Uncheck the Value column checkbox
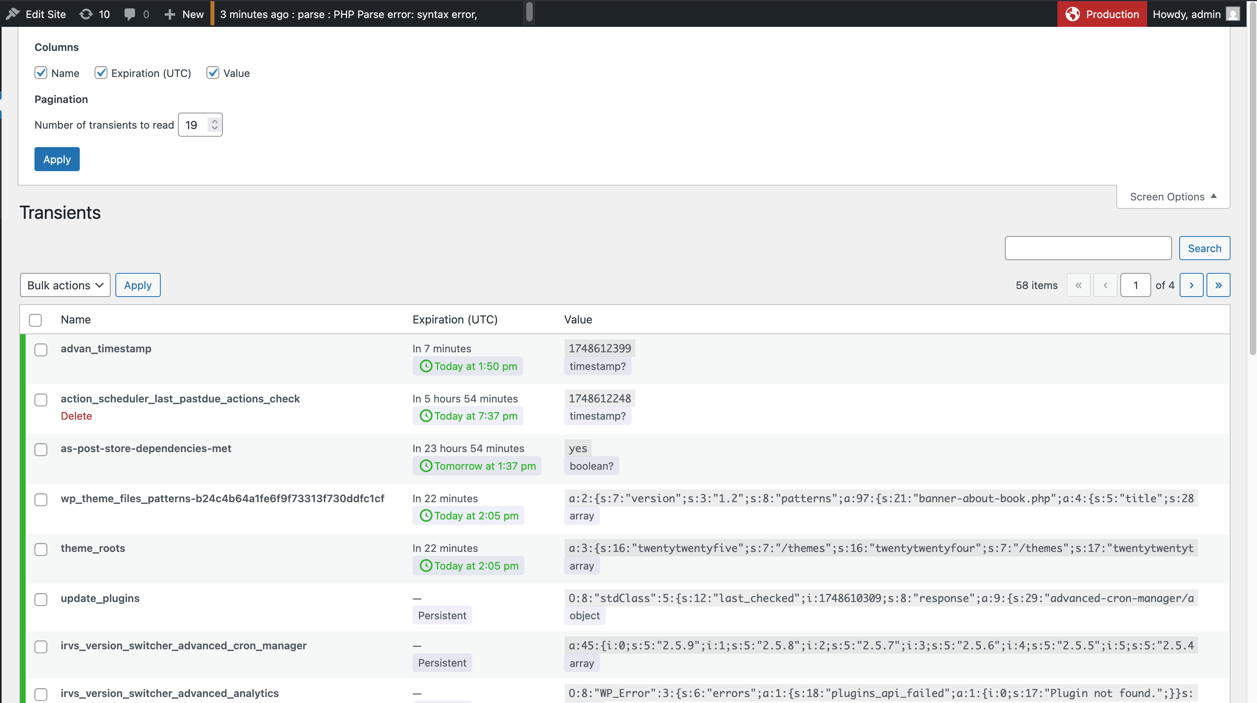This screenshot has height=703, width=1257. (213, 73)
